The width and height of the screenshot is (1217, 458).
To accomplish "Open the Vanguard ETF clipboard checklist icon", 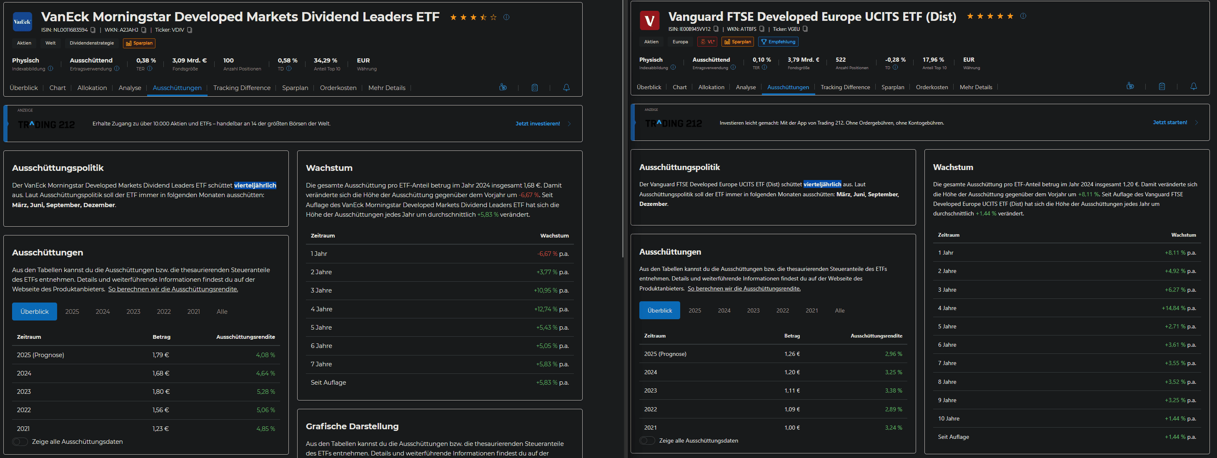I will (1162, 86).
